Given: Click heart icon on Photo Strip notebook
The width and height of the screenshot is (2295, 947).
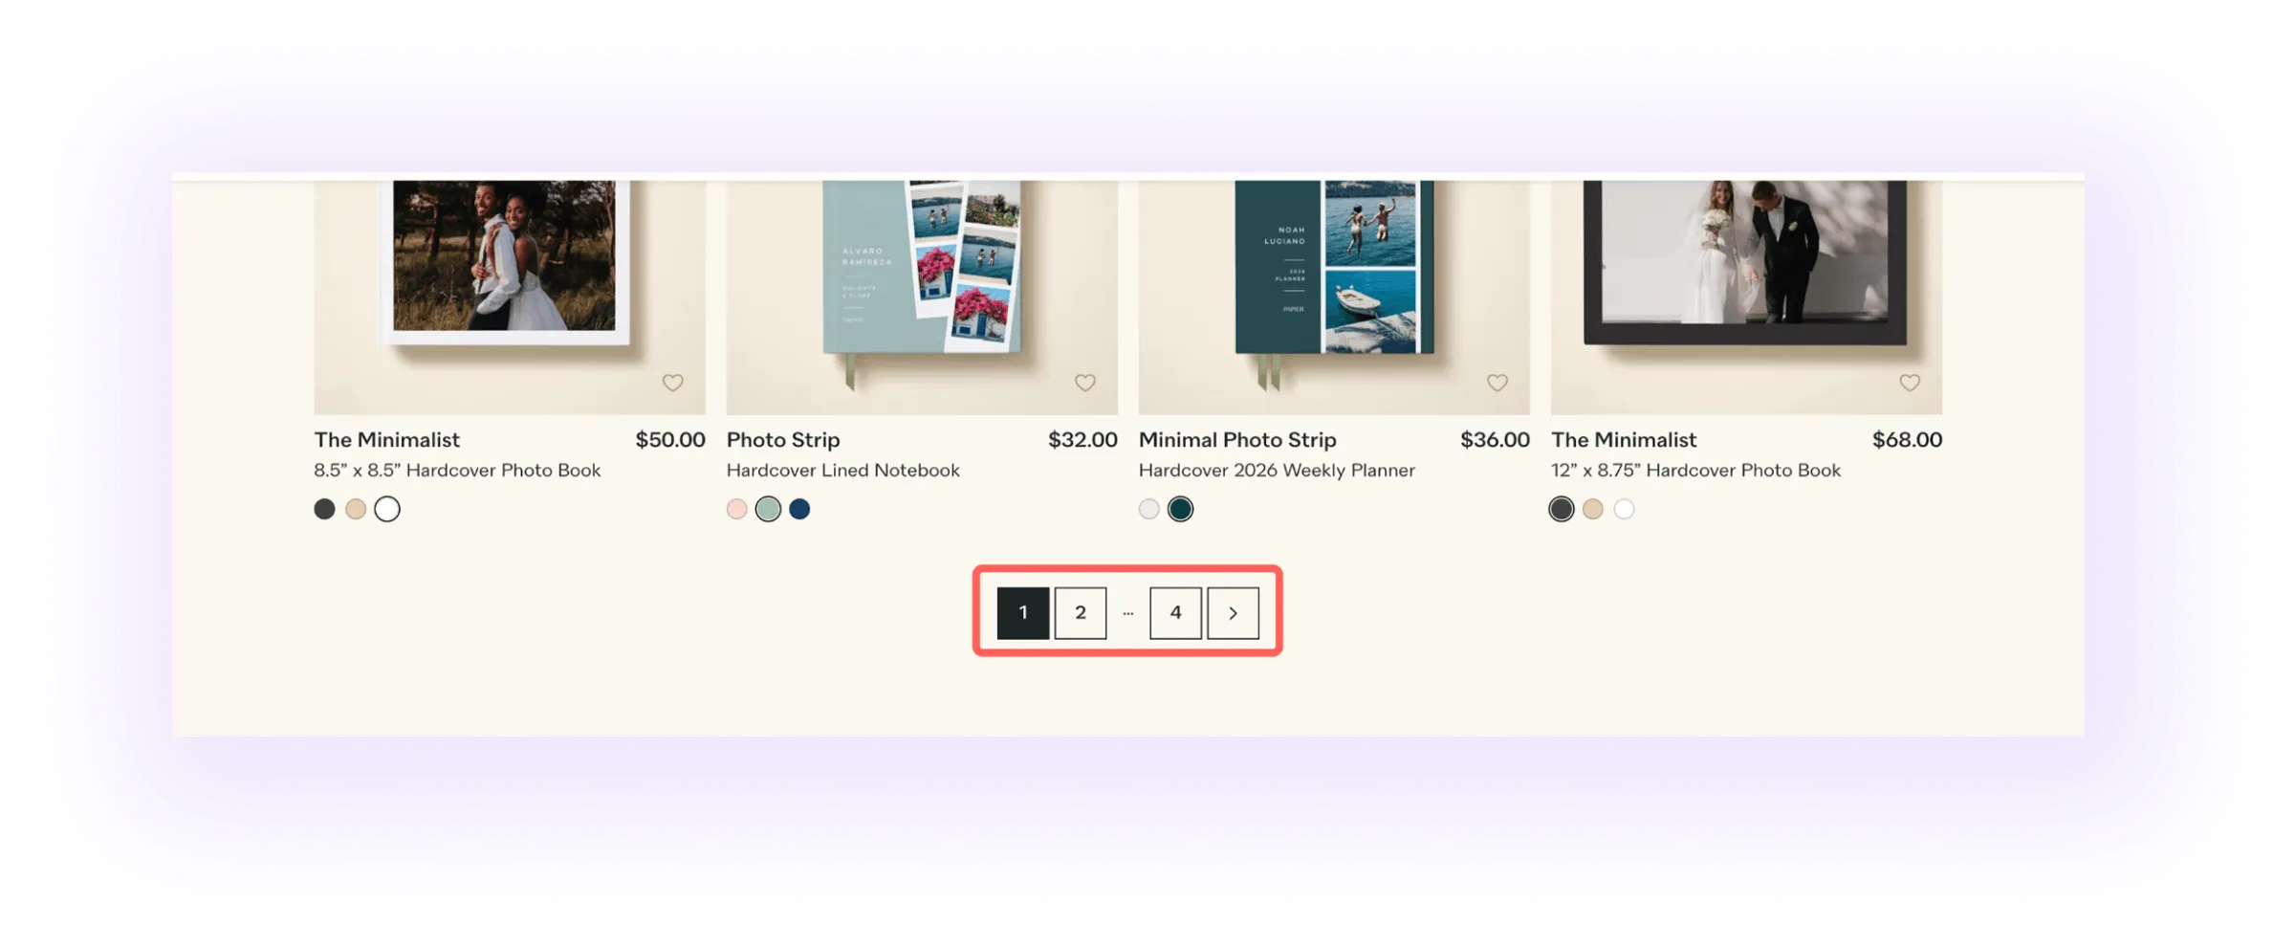Looking at the screenshot, I should [x=1085, y=383].
